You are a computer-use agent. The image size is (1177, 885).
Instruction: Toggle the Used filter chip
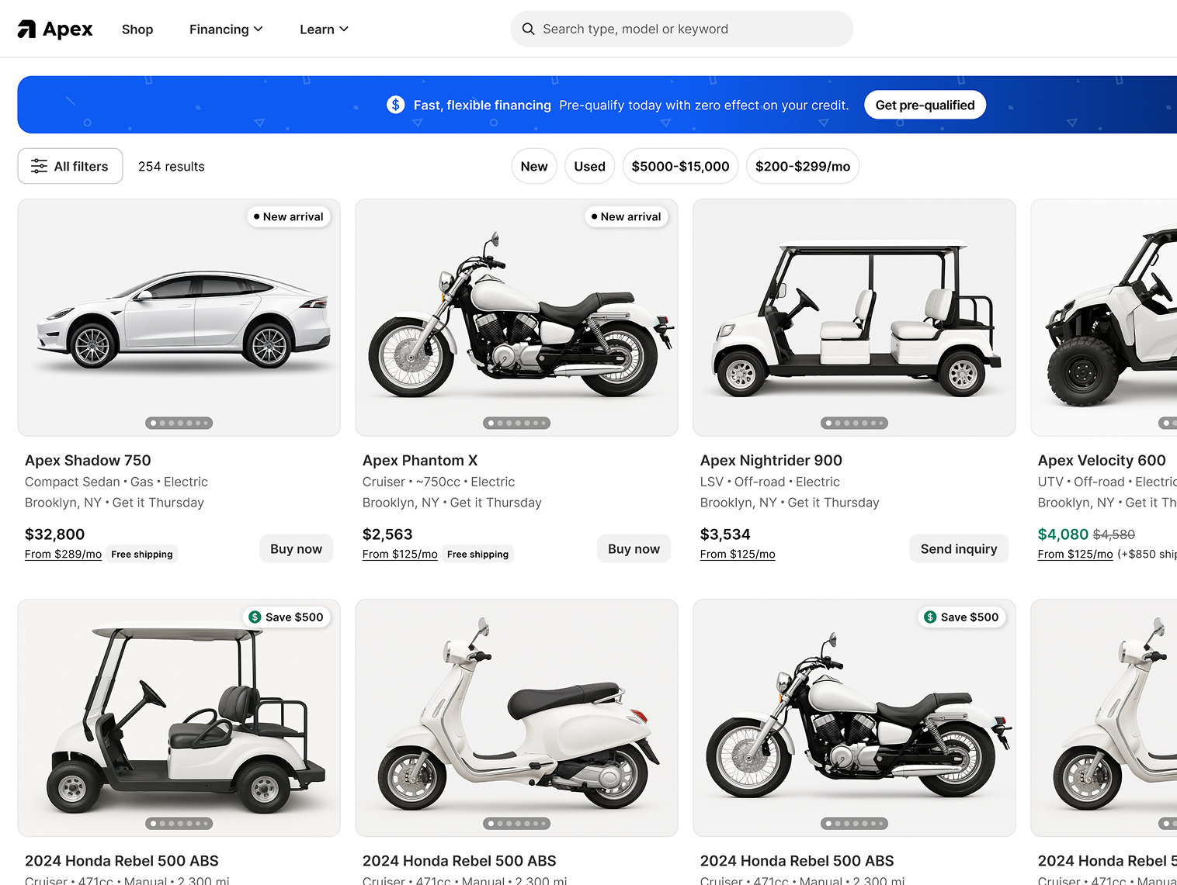(x=589, y=165)
